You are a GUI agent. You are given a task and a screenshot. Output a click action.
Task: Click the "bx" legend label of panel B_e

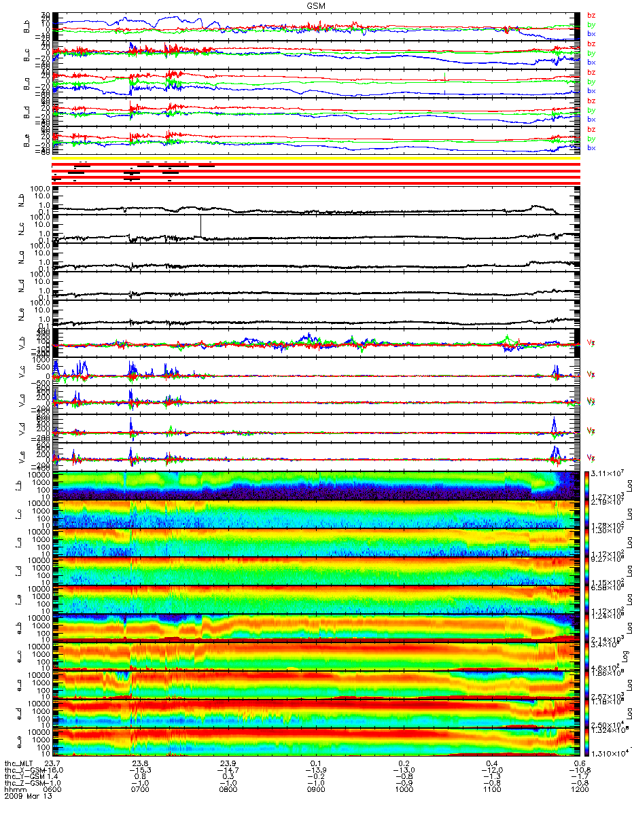[x=591, y=148]
